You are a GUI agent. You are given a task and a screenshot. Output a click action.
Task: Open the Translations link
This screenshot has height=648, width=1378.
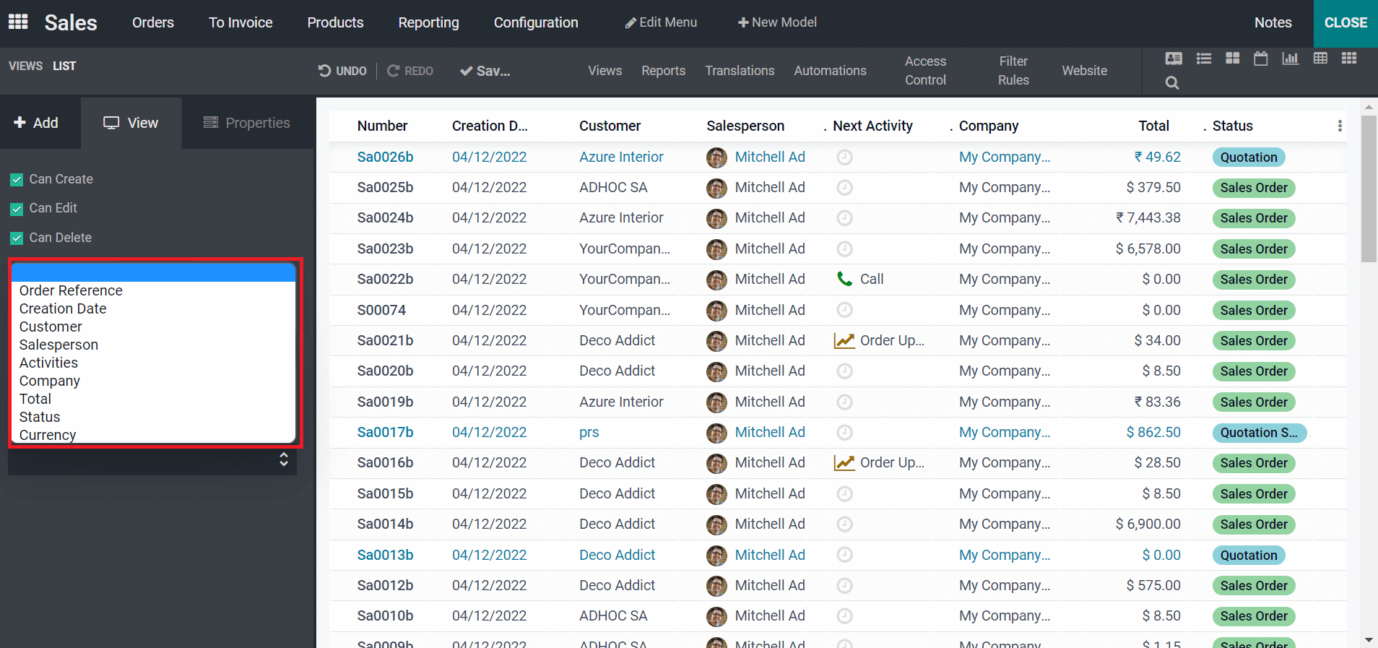[740, 71]
